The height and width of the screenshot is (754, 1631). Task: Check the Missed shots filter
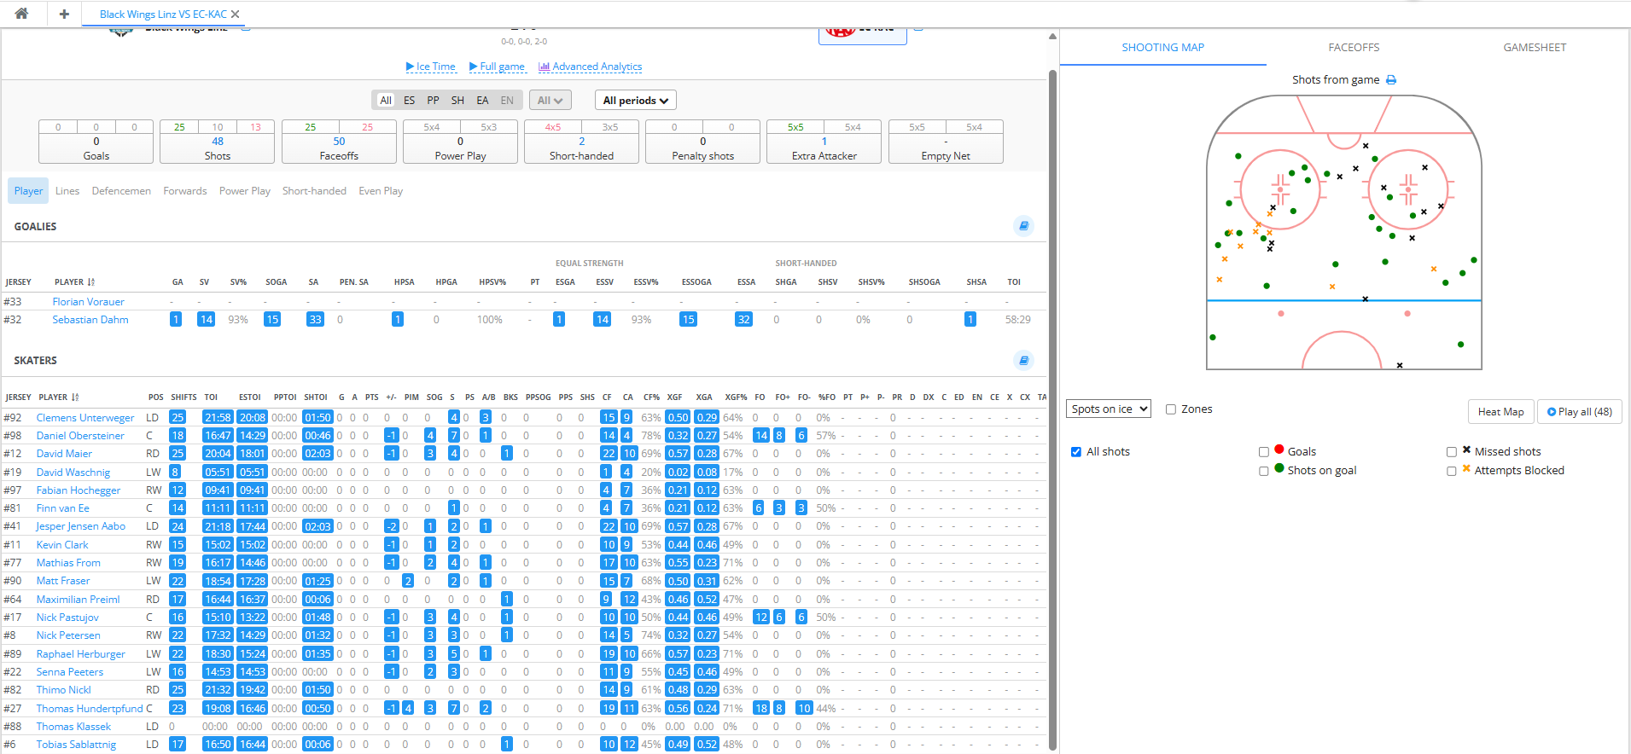[x=1452, y=452]
